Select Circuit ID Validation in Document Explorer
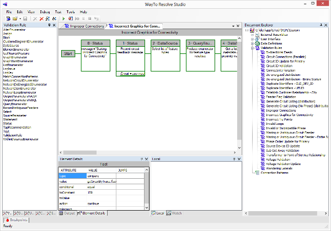Viewport: 331px width, 231px height. [279, 66]
